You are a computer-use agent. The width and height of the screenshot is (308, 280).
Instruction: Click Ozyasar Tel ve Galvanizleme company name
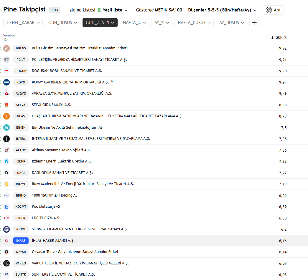(x=76, y=252)
